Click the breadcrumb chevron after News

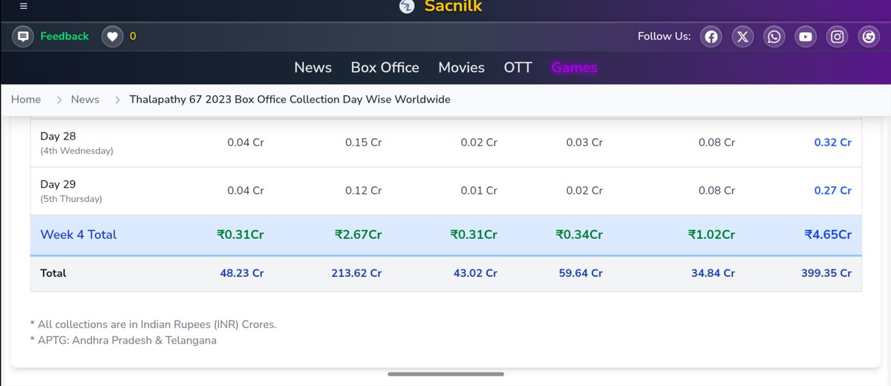click(117, 99)
